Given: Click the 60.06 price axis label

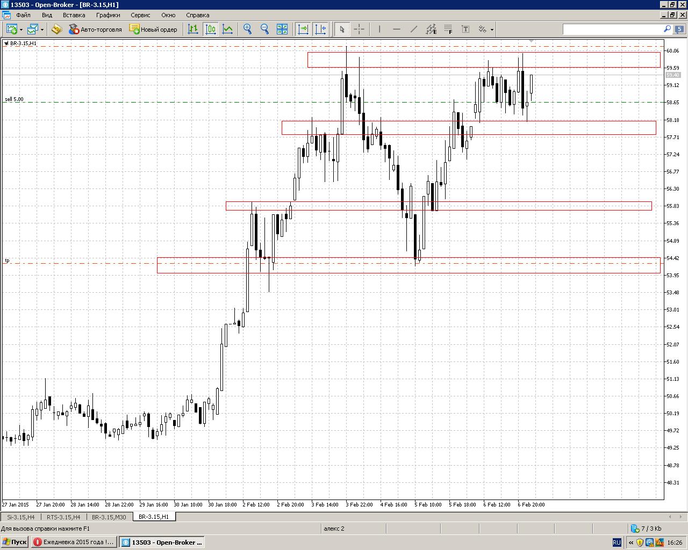Looking at the screenshot, I should pos(672,51).
